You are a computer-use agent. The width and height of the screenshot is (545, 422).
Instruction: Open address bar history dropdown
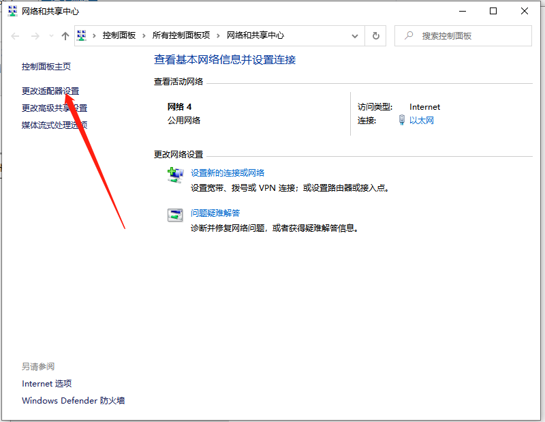click(355, 36)
